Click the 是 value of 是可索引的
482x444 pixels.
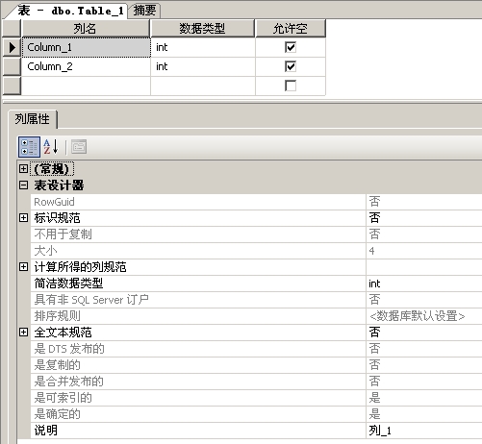[x=374, y=398]
